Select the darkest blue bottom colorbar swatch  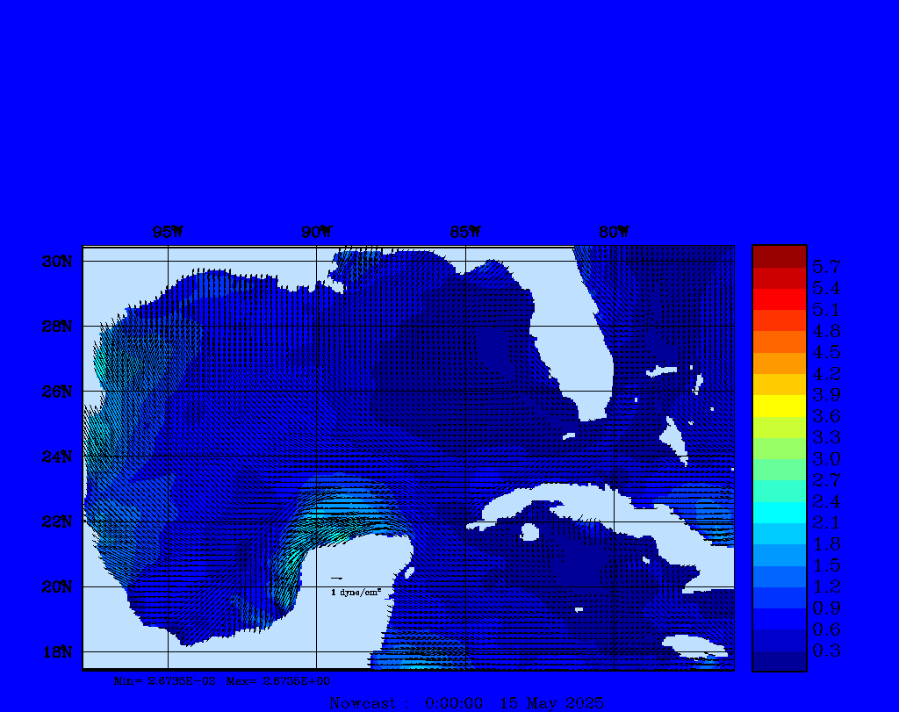(779, 661)
